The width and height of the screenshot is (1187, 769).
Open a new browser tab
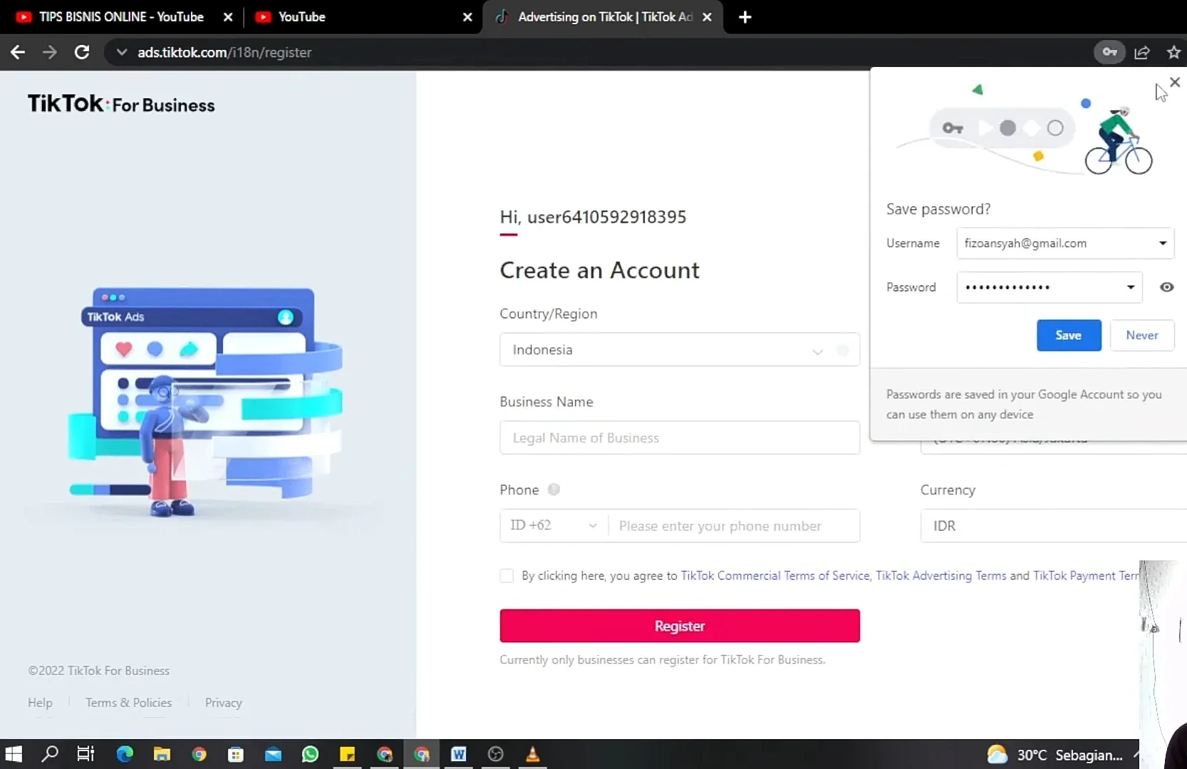(745, 17)
